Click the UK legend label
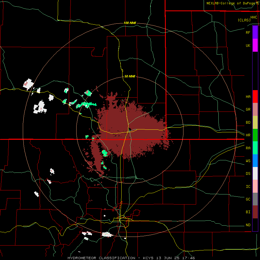This screenshot has height=260, width=260. tap(248, 45)
